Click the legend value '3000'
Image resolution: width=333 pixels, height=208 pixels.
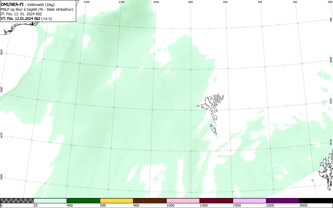(303, 205)
